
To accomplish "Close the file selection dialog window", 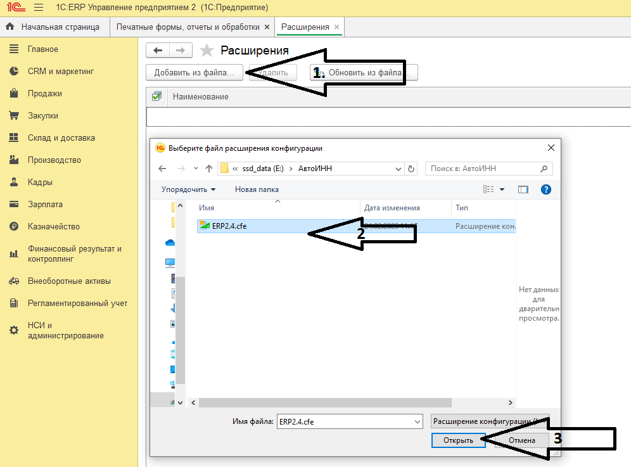I will 551,148.
